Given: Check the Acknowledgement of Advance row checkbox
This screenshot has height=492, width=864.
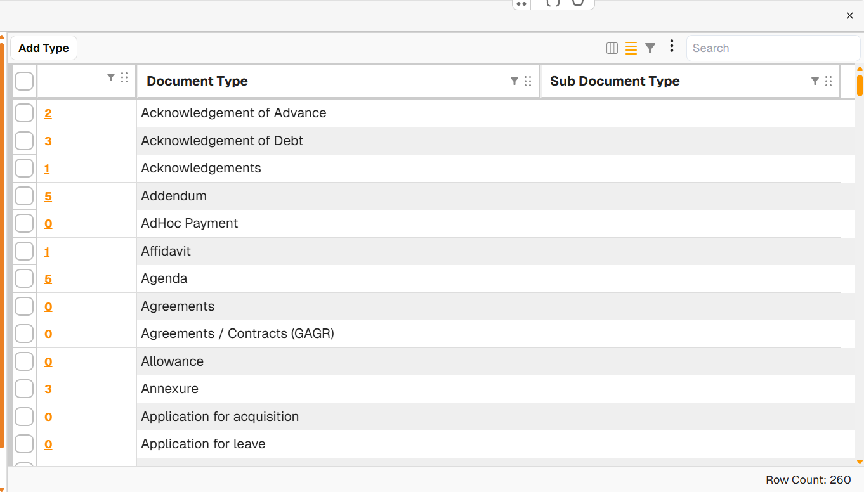Looking at the screenshot, I should [x=24, y=113].
